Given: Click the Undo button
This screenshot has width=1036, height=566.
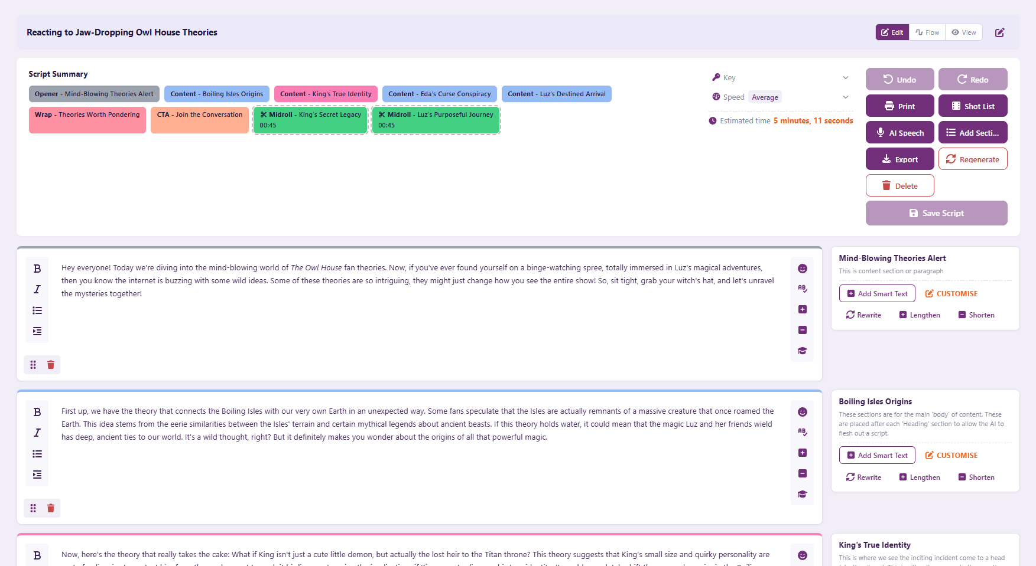Looking at the screenshot, I should pyautogui.click(x=900, y=79).
